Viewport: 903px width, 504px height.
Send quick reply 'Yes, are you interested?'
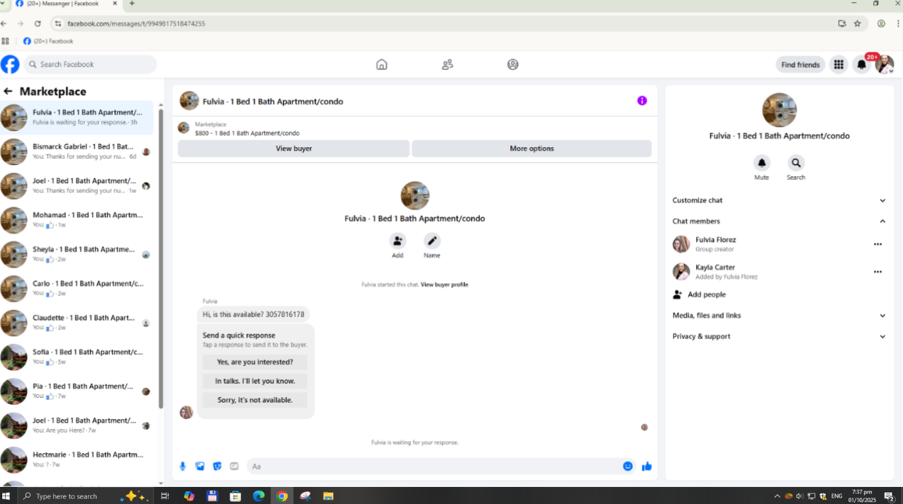[254, 362]
